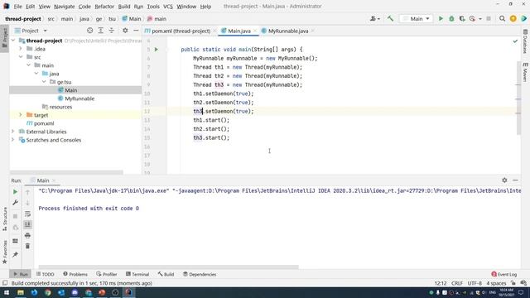Image resolution: width=530 pixels, height=298 pixels.
Task: Open the Refactor menu
Action: coord(104,7)
